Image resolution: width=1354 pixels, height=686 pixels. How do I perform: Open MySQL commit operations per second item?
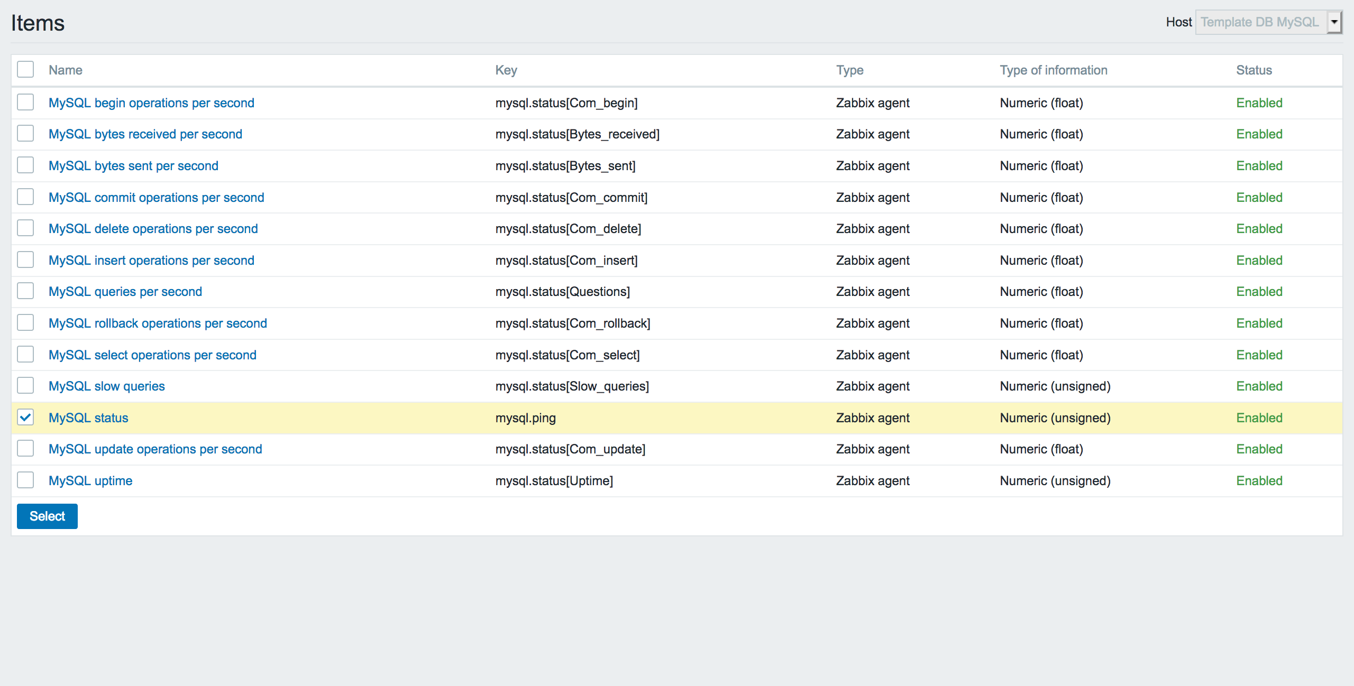(x=157, y=198)
